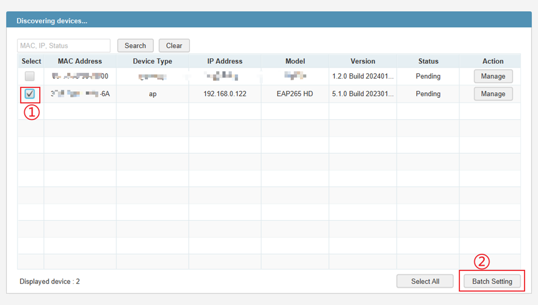Click the truncated version text of the EAP265 HD
Viewport: 538px width, 305px height.
pyautogui.click(x=363, y=94)
